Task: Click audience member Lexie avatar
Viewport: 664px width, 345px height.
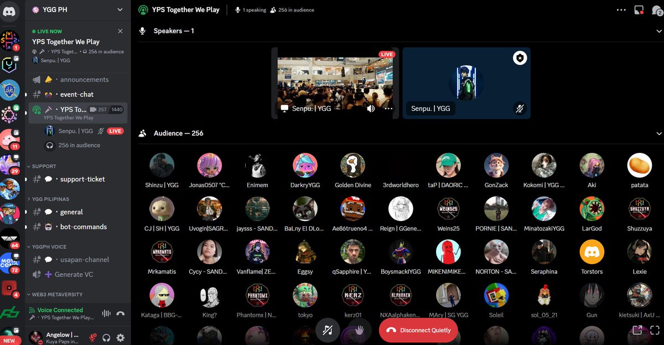Action: click(x=640, y=253)
